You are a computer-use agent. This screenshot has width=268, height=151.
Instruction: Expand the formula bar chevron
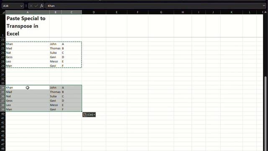point(264,5)
